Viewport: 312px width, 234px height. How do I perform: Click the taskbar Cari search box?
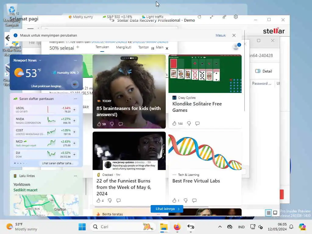tap(122, 227)
